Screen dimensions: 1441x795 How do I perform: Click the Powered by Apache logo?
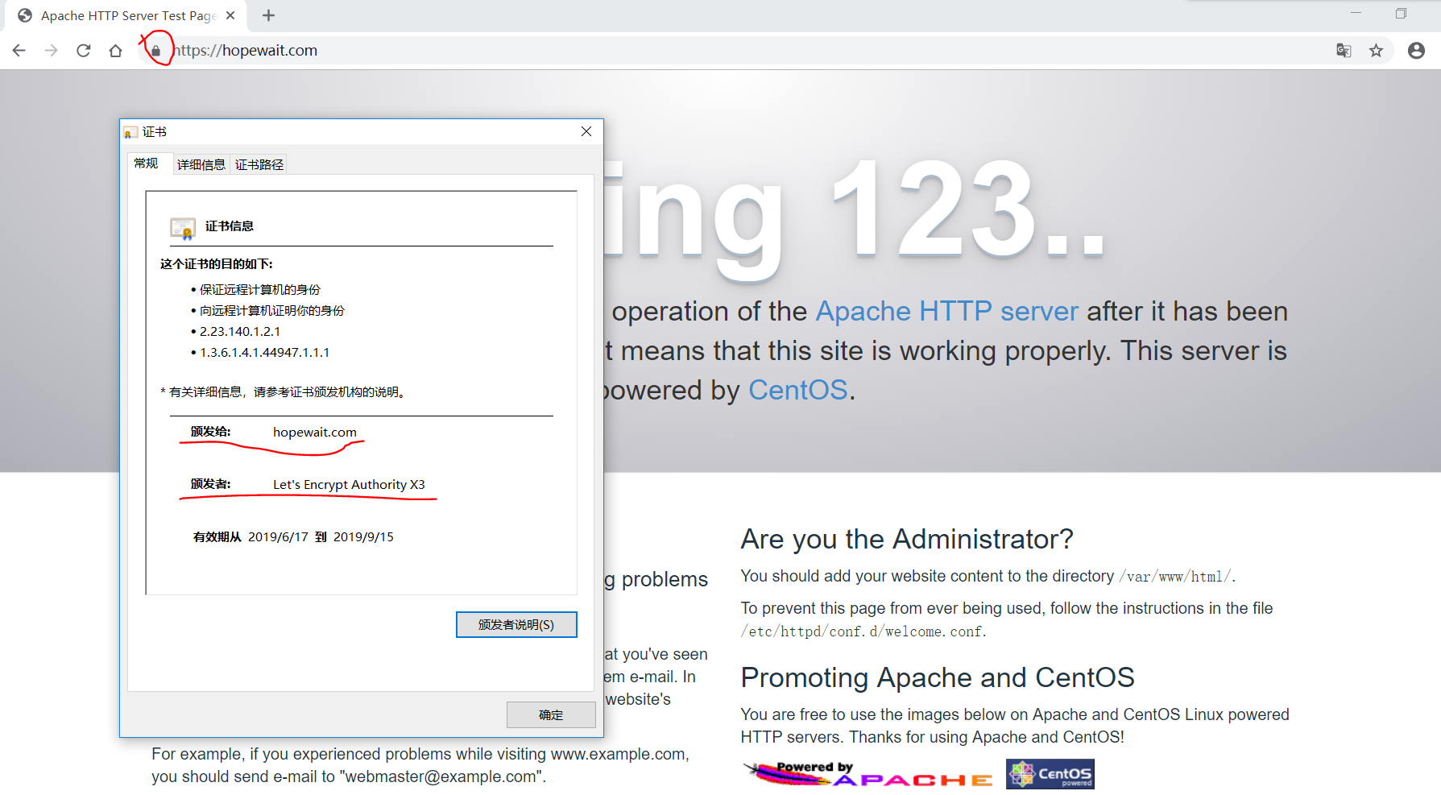[x=867, y=774]
